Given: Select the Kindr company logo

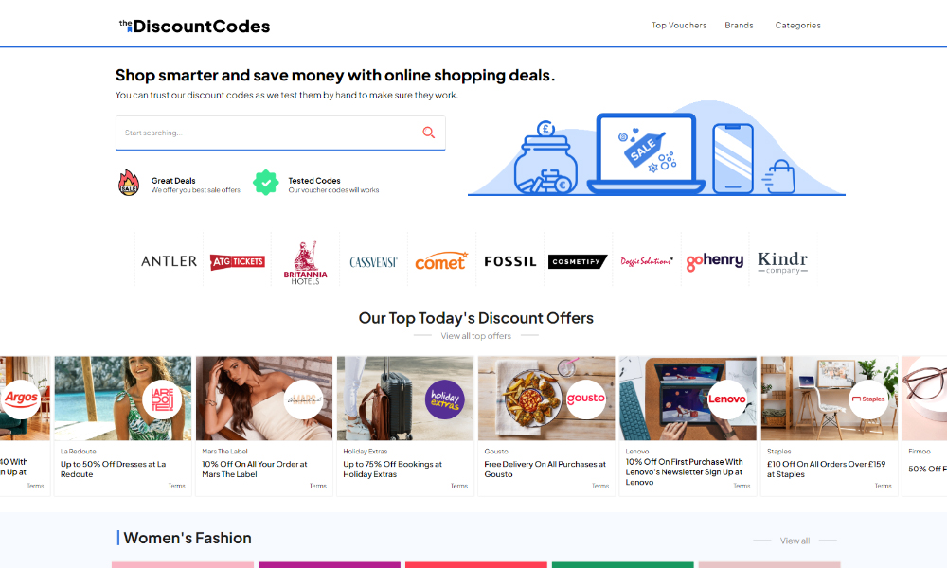Looking at the screenshot, I should point(783,262).
